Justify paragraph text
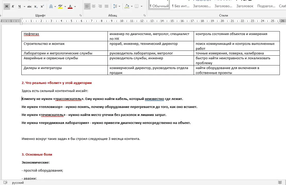This screenshot has height=185, width=286. pos(107,6)
